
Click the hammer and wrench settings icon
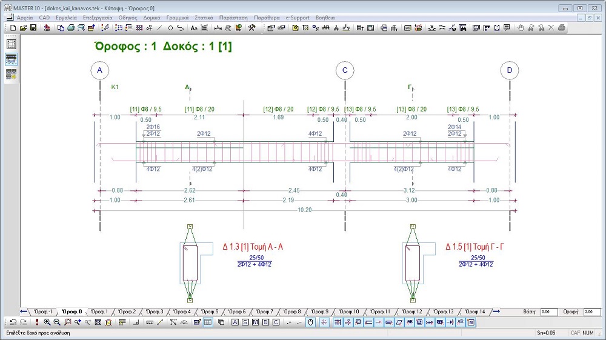pyautogui.click(x=253, y=28)
